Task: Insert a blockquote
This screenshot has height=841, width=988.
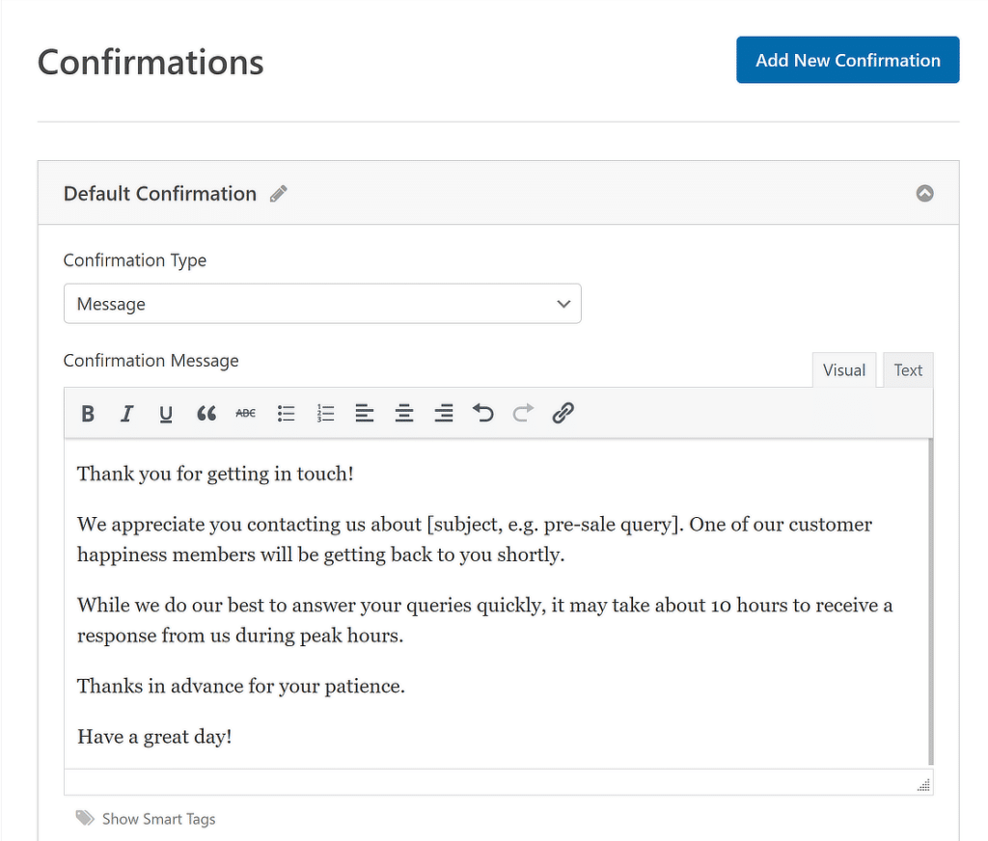Action: click(x=206, y=413)
